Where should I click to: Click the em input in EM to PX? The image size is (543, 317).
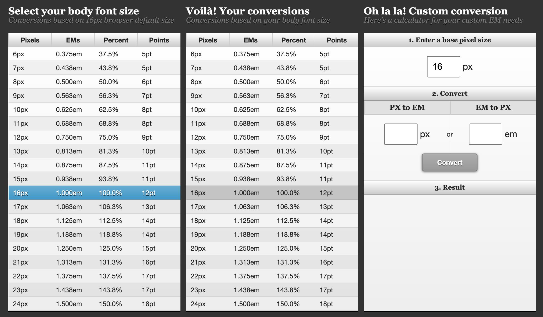click(x=485, y=134)
